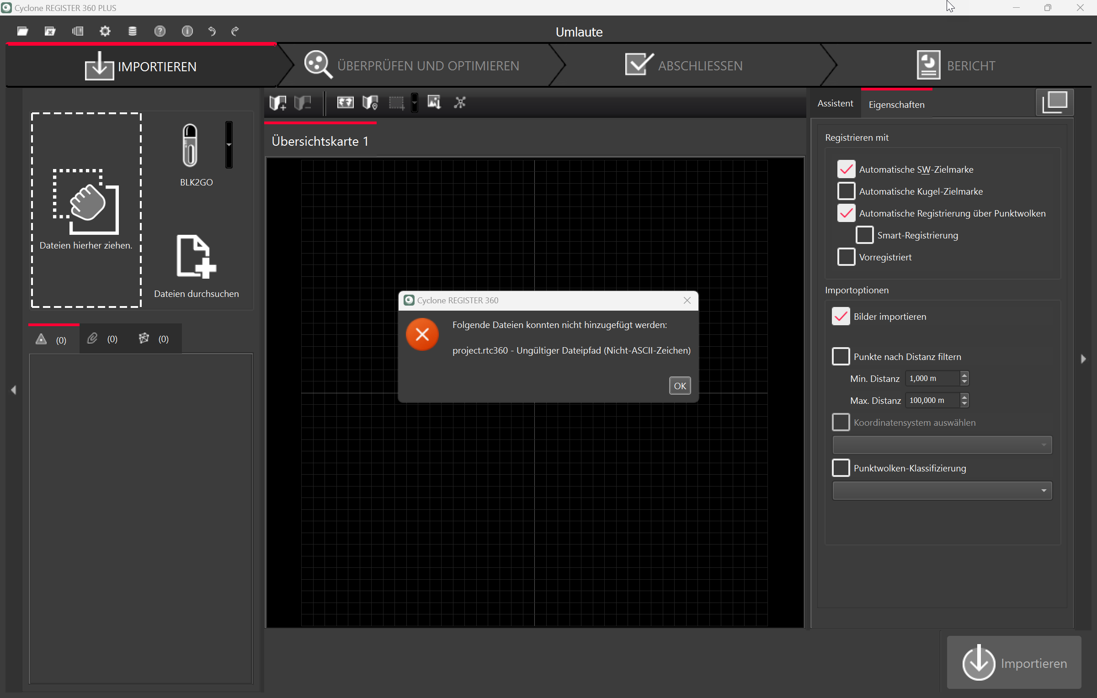Enable Automatische Kugel-Zielmarke
Viewport: 1097px width, 698px height.
846,191
